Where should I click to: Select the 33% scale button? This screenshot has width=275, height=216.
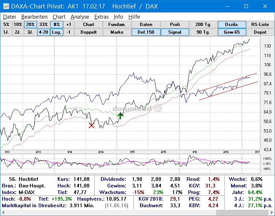click(x=44, y=25)
